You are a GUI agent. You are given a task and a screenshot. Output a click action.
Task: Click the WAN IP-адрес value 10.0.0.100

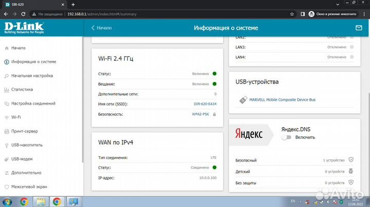[x=208, y=178]
